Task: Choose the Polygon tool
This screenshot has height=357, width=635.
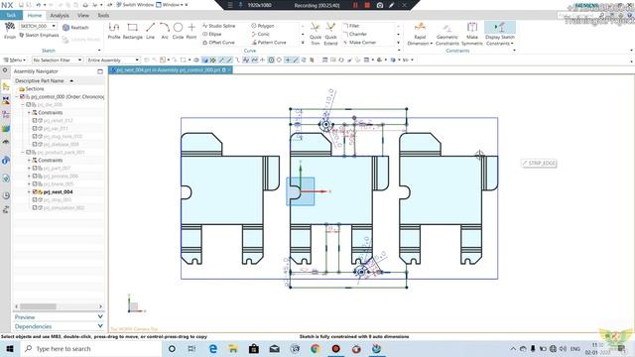Action: pos(263,26)
